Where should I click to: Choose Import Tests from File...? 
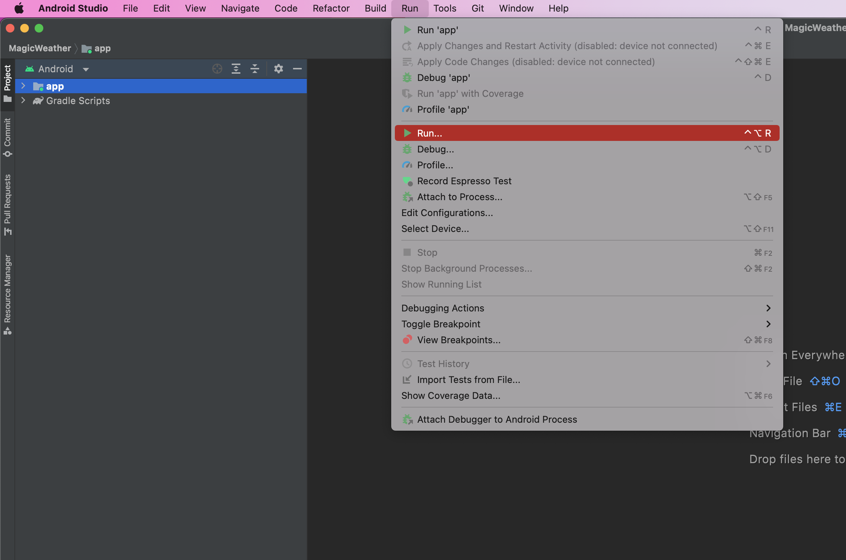coord(587,380)
